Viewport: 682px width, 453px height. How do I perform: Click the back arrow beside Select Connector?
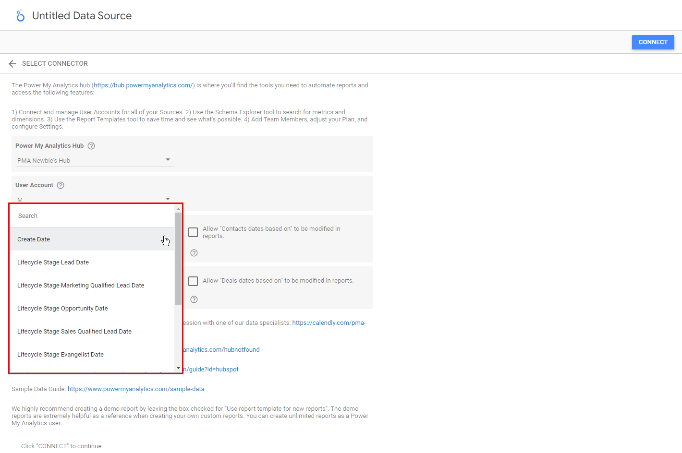(12, 64)
